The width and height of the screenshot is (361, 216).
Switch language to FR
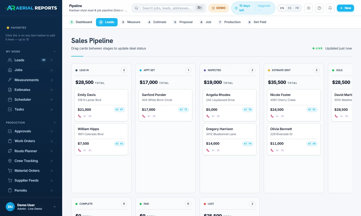297,8
